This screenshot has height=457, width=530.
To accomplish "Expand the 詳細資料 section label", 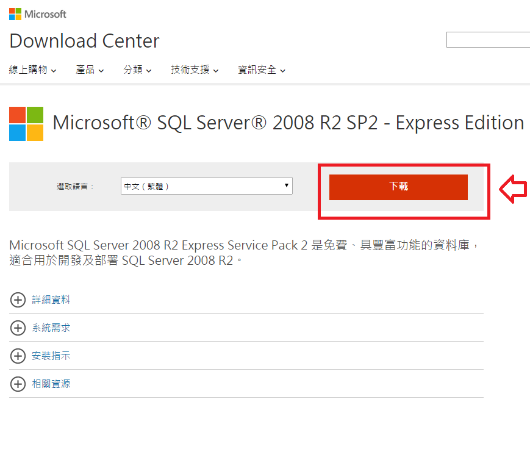I will tap(51, 300).
